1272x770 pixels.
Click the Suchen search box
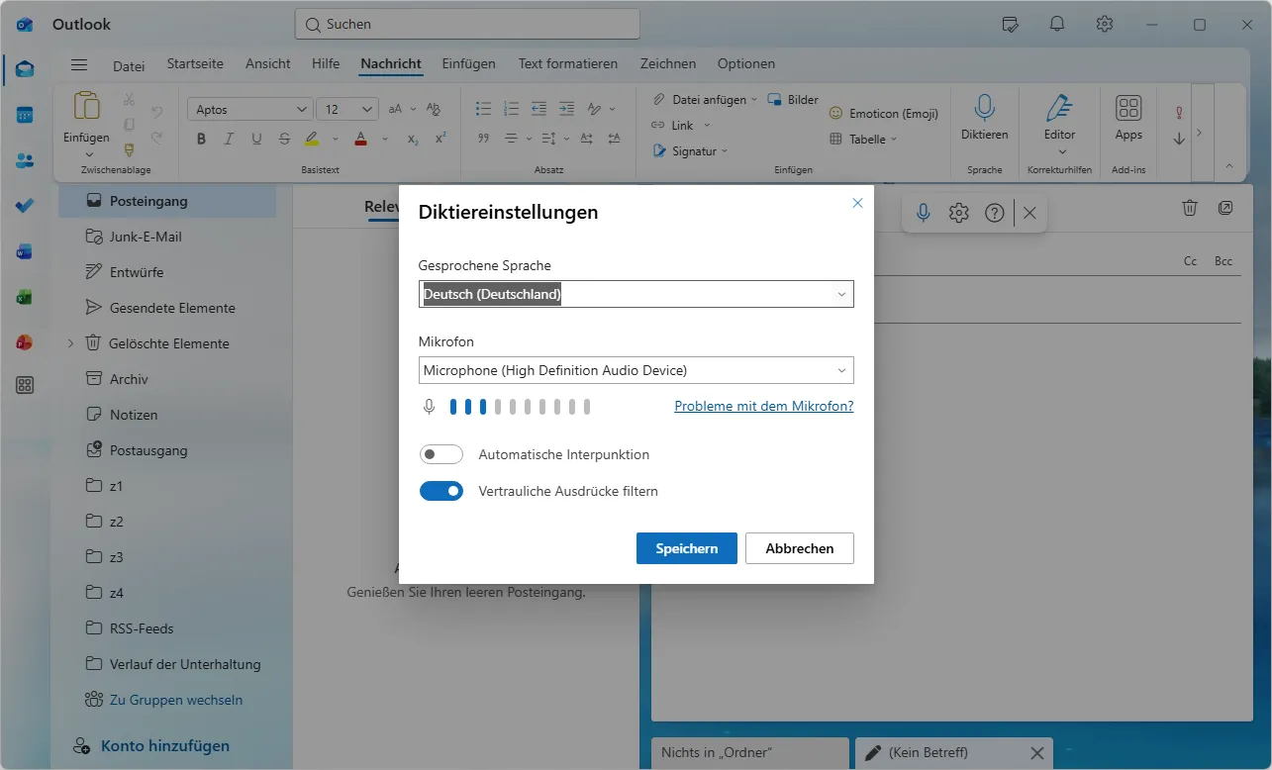467,24
